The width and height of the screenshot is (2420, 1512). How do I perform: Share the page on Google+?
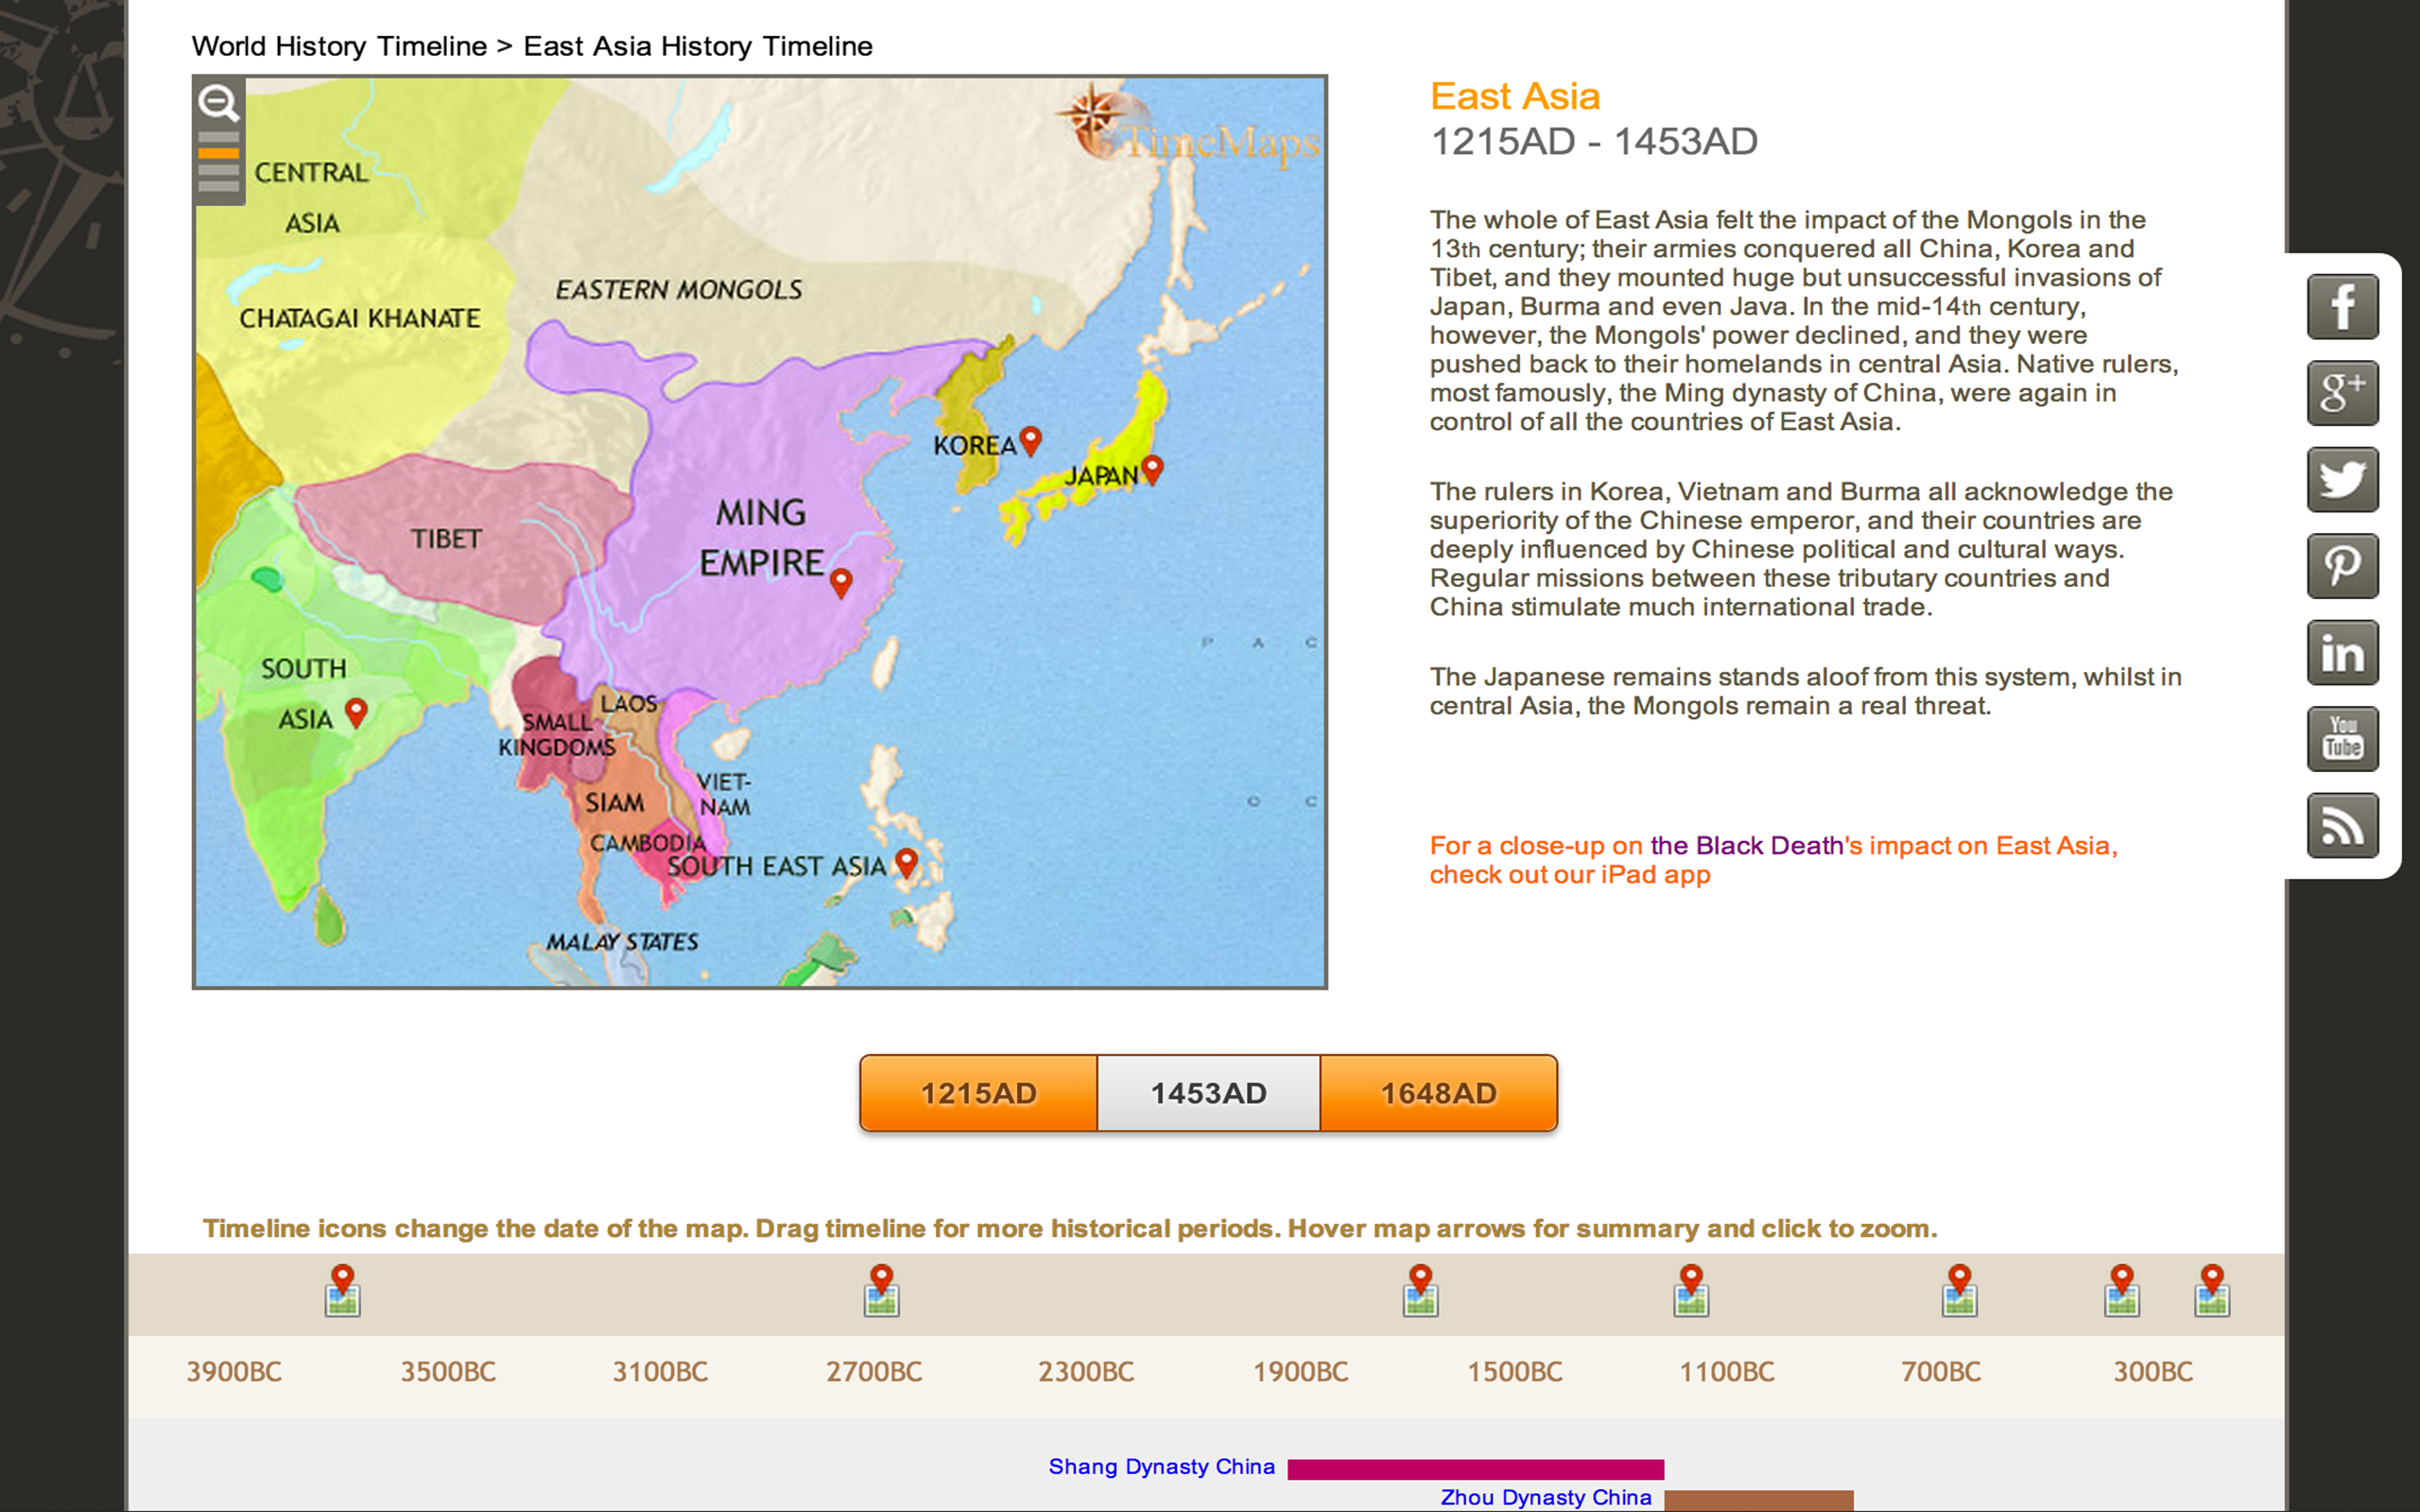[x=2342, y=392]
